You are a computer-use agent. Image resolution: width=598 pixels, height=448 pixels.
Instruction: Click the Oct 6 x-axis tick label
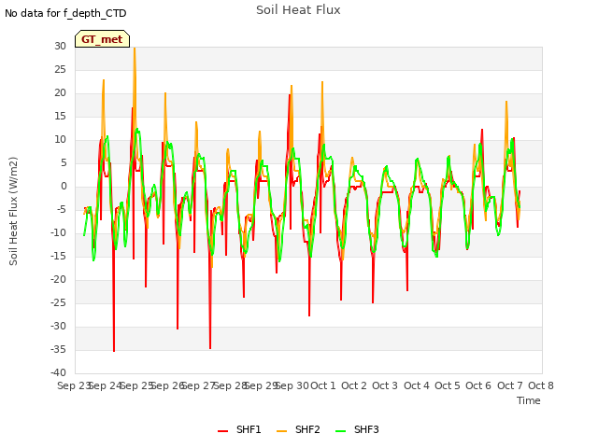coord(478,385)
